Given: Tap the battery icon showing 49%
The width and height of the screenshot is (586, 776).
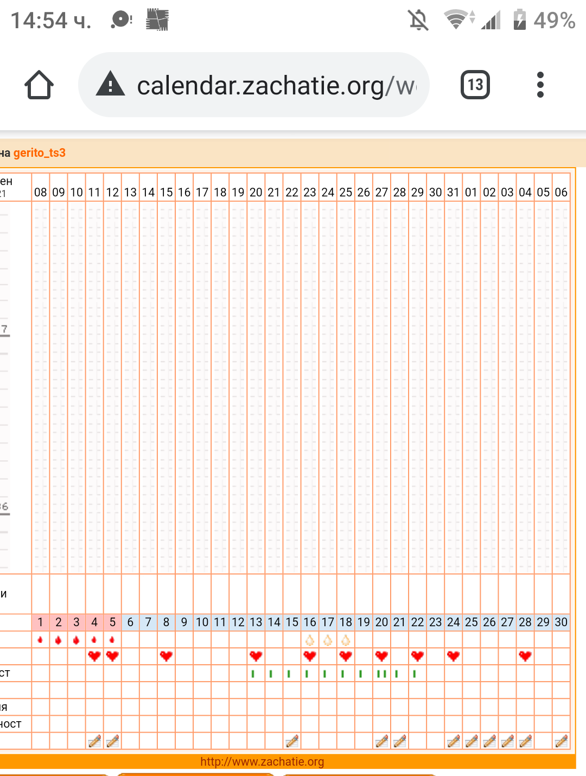Looking at the screenshot, I should (520, 20).
